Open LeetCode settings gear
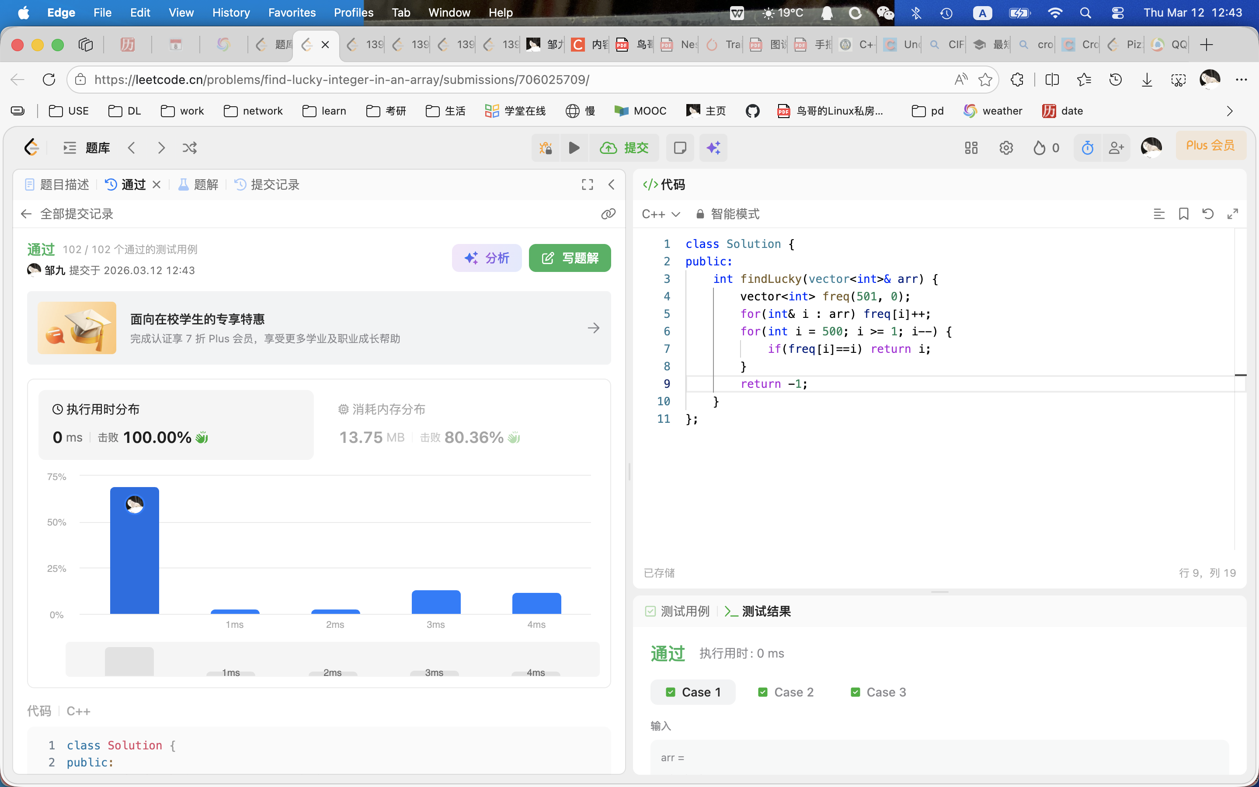1259x787 pixels. tap(1006, 148)
